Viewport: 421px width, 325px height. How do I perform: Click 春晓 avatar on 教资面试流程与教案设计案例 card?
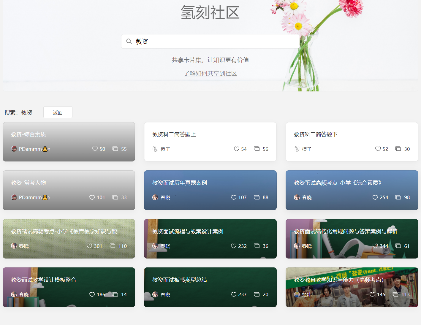point(155,246)
